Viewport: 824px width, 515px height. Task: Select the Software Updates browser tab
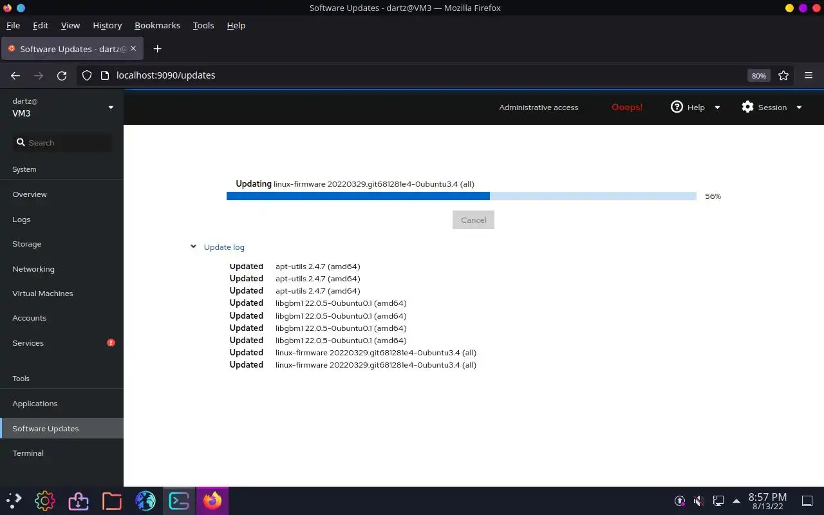[x=72, y=49]
